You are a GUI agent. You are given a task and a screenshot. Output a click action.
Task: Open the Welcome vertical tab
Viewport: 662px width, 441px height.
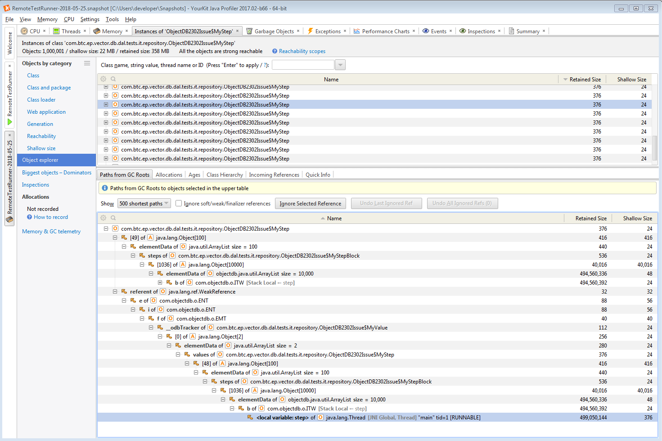[x=10, y=43]
